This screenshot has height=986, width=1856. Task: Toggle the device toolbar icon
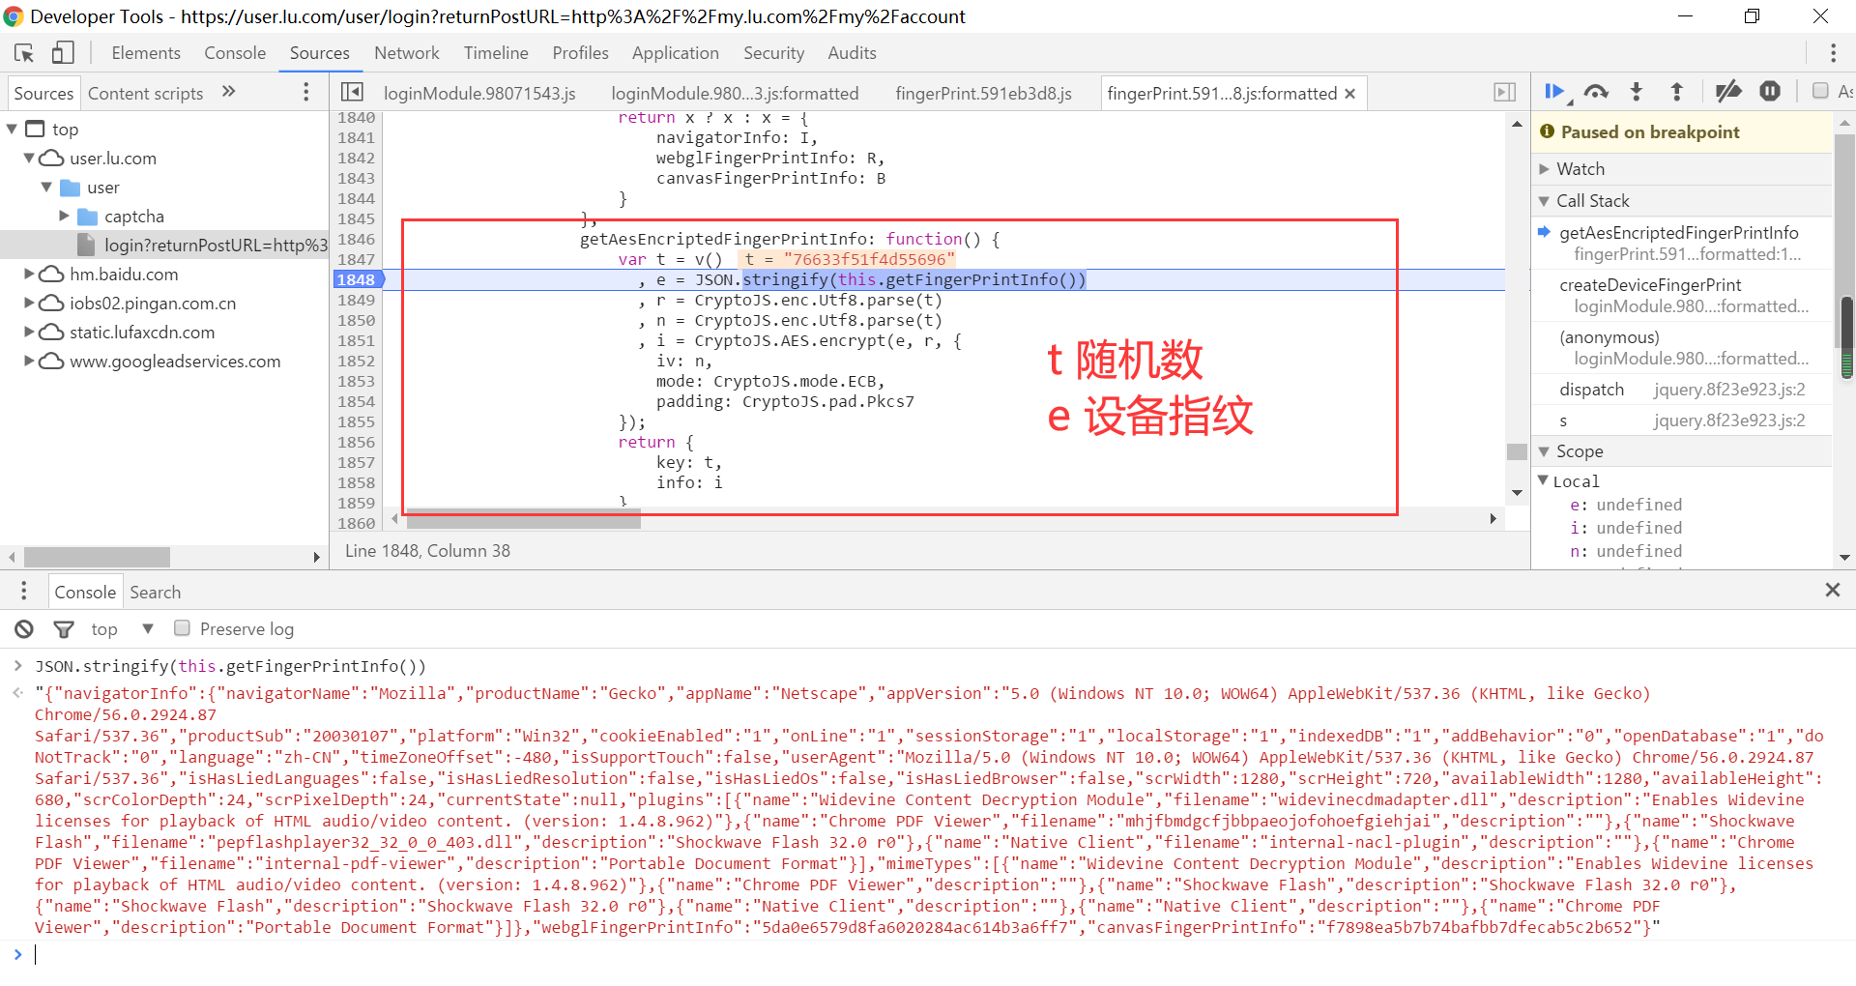pyautogui.click(x=63, y=52)
